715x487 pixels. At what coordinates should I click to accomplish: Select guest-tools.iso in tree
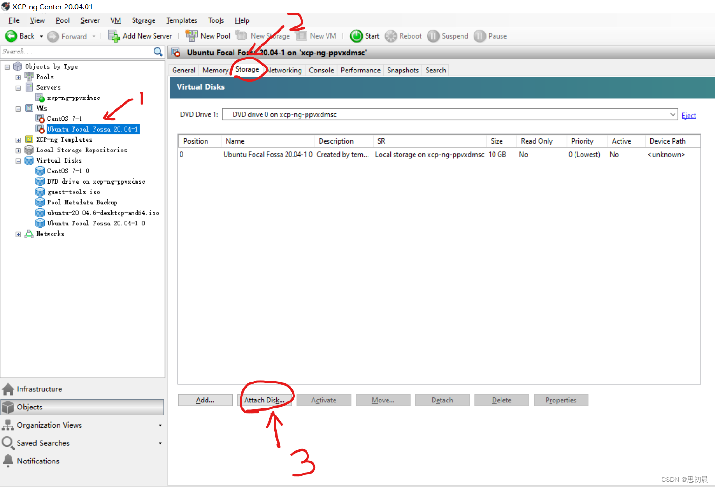pos(74,192)
